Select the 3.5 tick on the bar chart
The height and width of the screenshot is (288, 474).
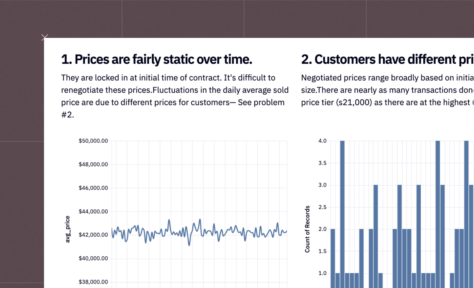(323, 163)
